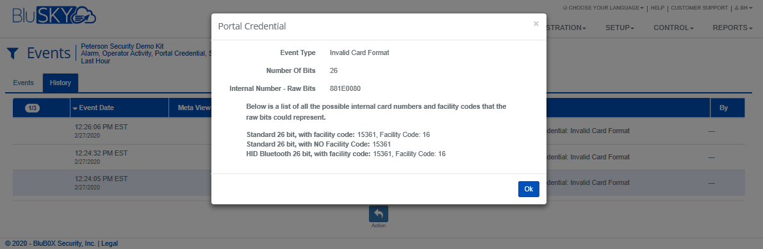
Task: Expand the Control menu
Action: click(x=673, y=28)
